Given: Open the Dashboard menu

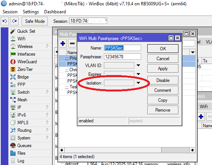Looking at the screenshot, I should (55, 12).
